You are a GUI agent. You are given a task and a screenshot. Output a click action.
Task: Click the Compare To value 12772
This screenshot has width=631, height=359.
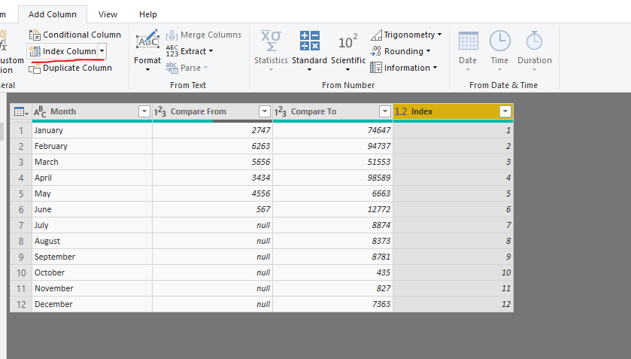(332, 209)
